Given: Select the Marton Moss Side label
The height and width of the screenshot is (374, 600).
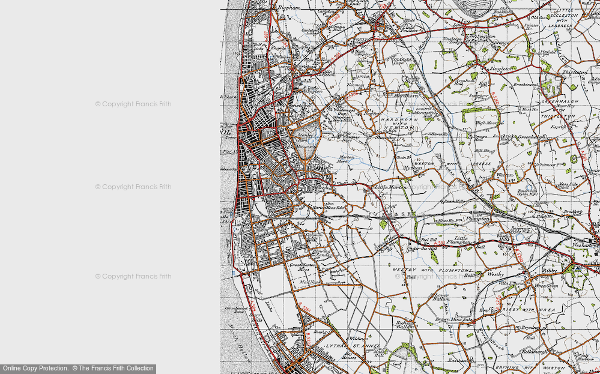Looking at the screenshot, I should coord(327,208).
